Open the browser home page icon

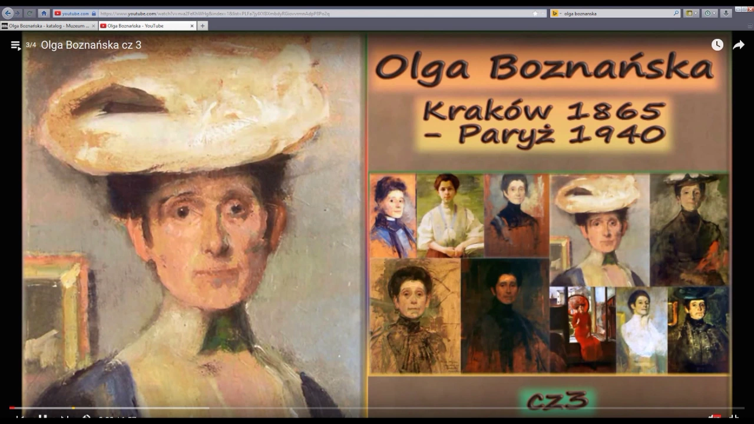click(x=44, y=13)
